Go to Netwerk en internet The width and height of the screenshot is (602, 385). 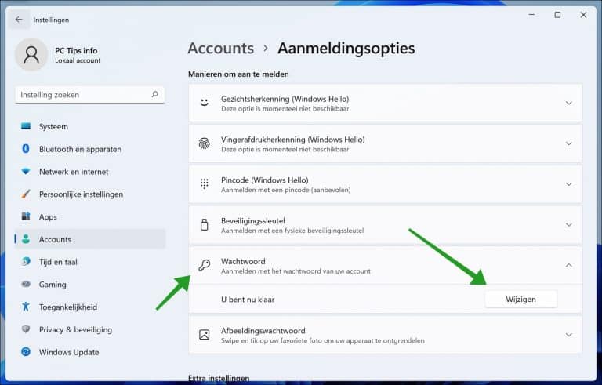click(x=90, y=172)
